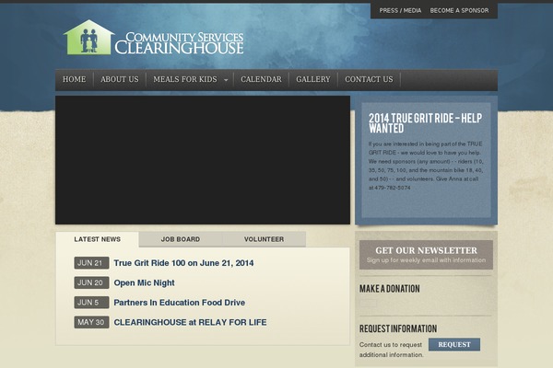Viewport: 553px width, 368px height.
Task: Click the True Grit Ride help wanted paragraph
Action: coord(426,166)
